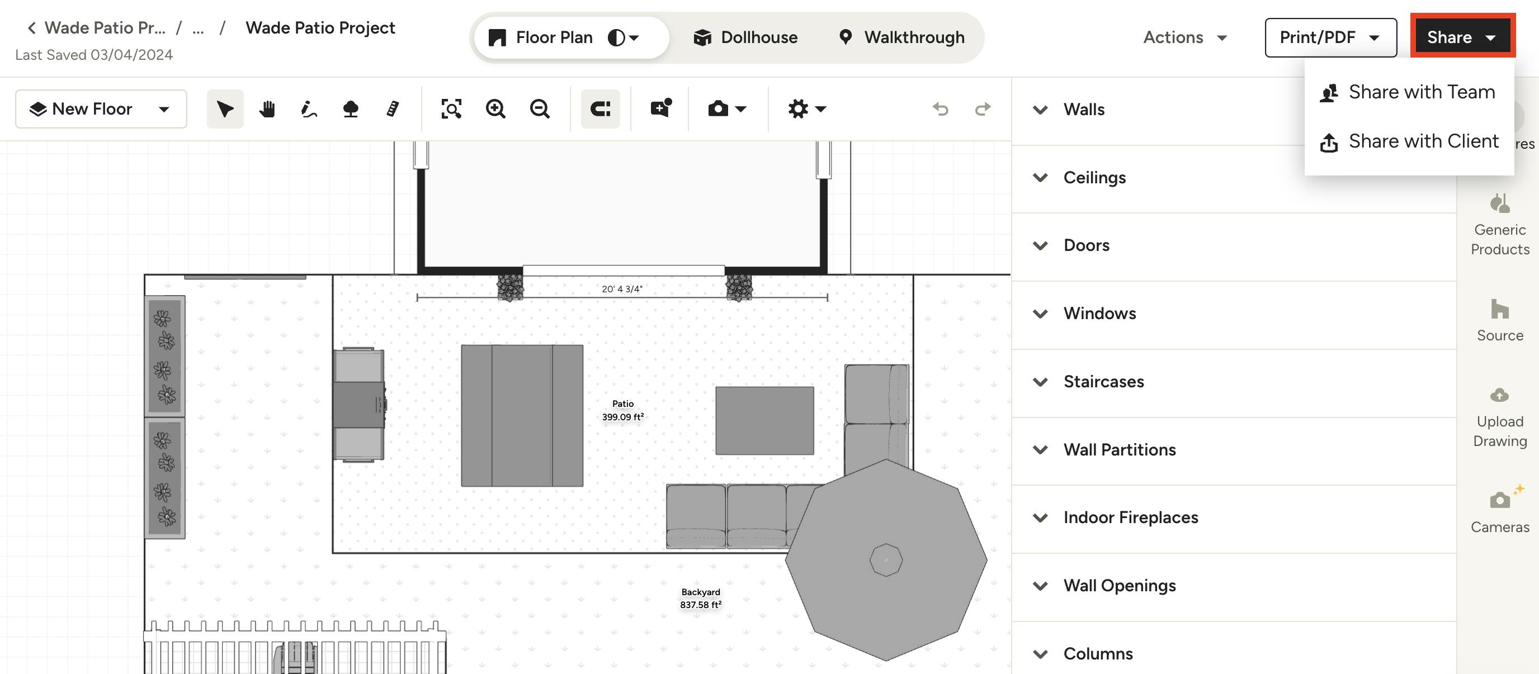Open the Print/PDF dialog
The height and width of the screenshot is (674, 1539).
(1329, 36)
